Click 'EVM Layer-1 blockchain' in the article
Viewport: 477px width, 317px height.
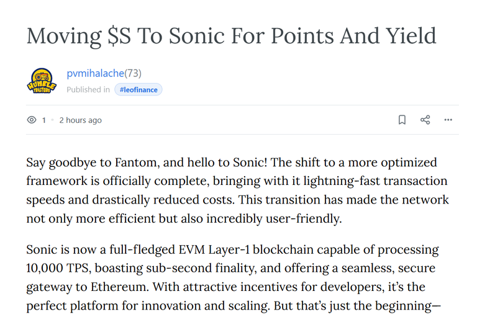(x=246, y=250)
